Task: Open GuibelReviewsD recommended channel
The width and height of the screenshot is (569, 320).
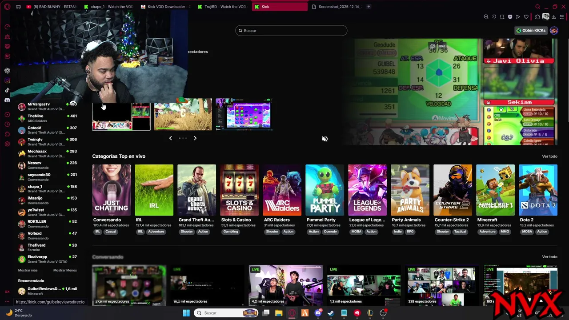Action: 48,291
